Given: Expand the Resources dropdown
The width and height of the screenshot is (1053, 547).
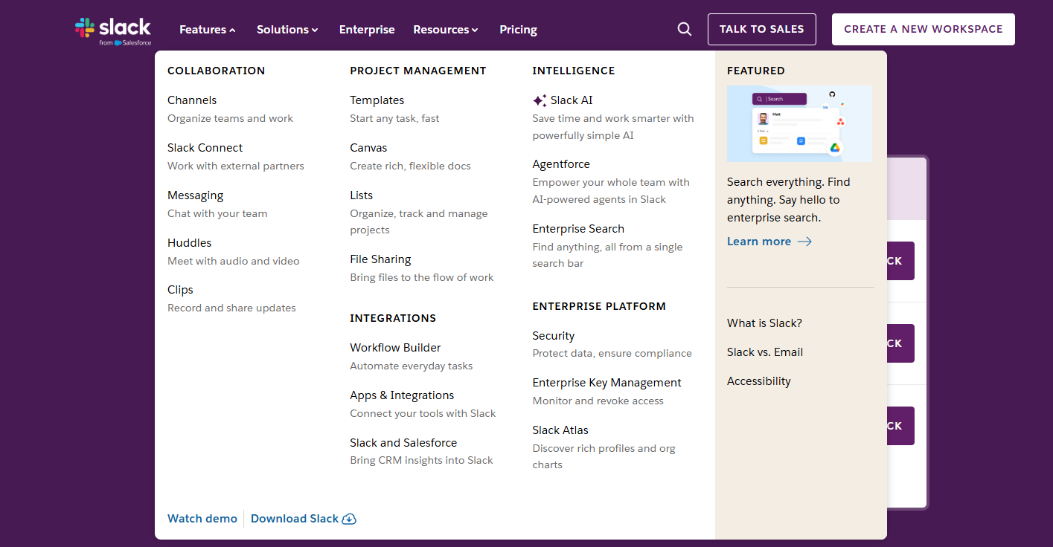Looking at the screenshot, I should click(446, 30).
